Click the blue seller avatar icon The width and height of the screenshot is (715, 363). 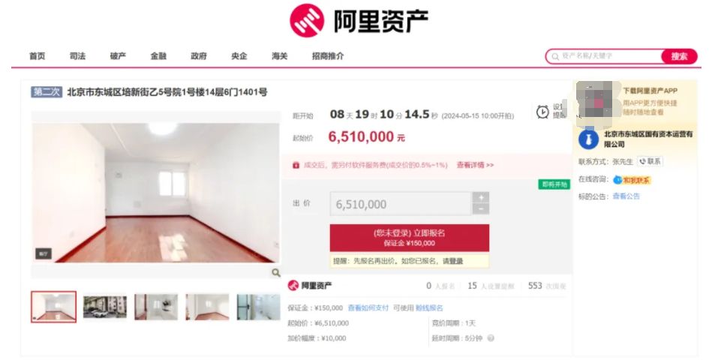[x=588, y=139]
